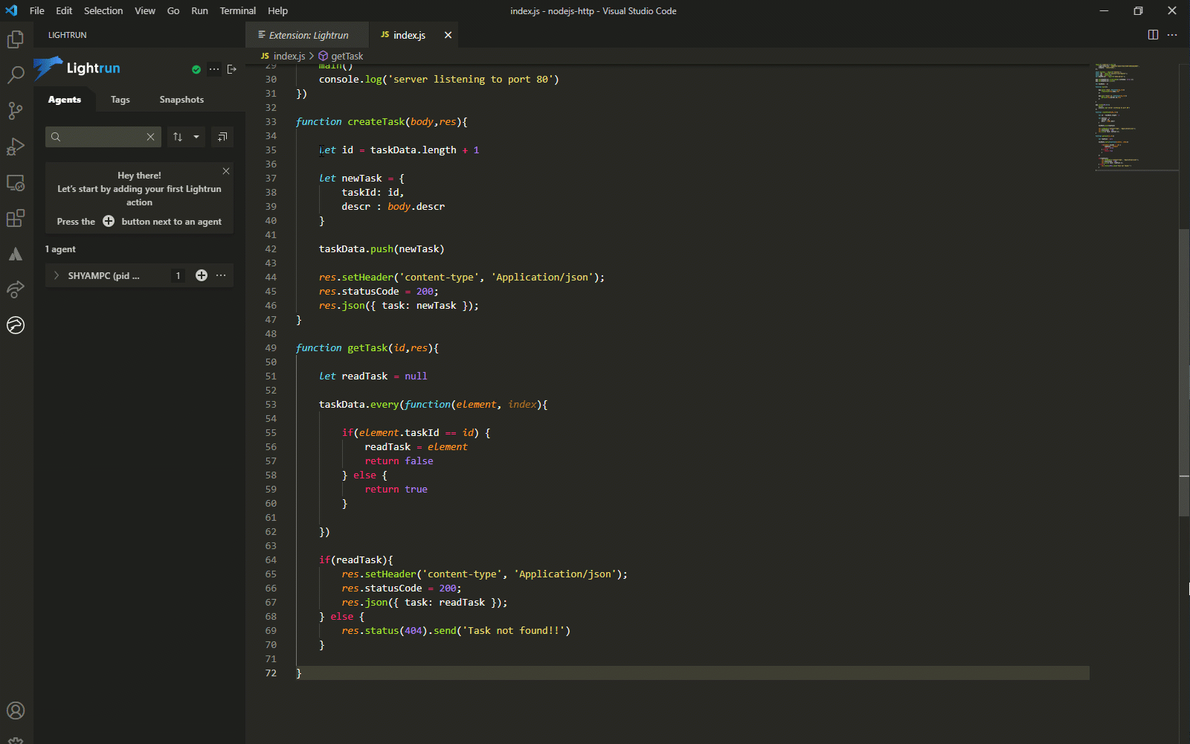The image size is (1190, 744).
Task: Switch to the Snapshots tab
Action: pyautogui.click(x=181, y=100)
